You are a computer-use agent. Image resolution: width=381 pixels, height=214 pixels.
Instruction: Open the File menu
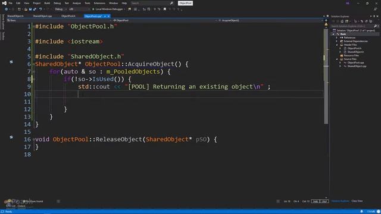[11, 3]
